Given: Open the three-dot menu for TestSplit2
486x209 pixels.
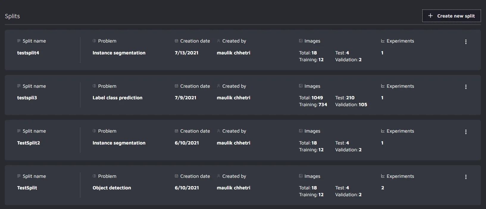Looking at the screenshot, I should (x=466, y=132).
